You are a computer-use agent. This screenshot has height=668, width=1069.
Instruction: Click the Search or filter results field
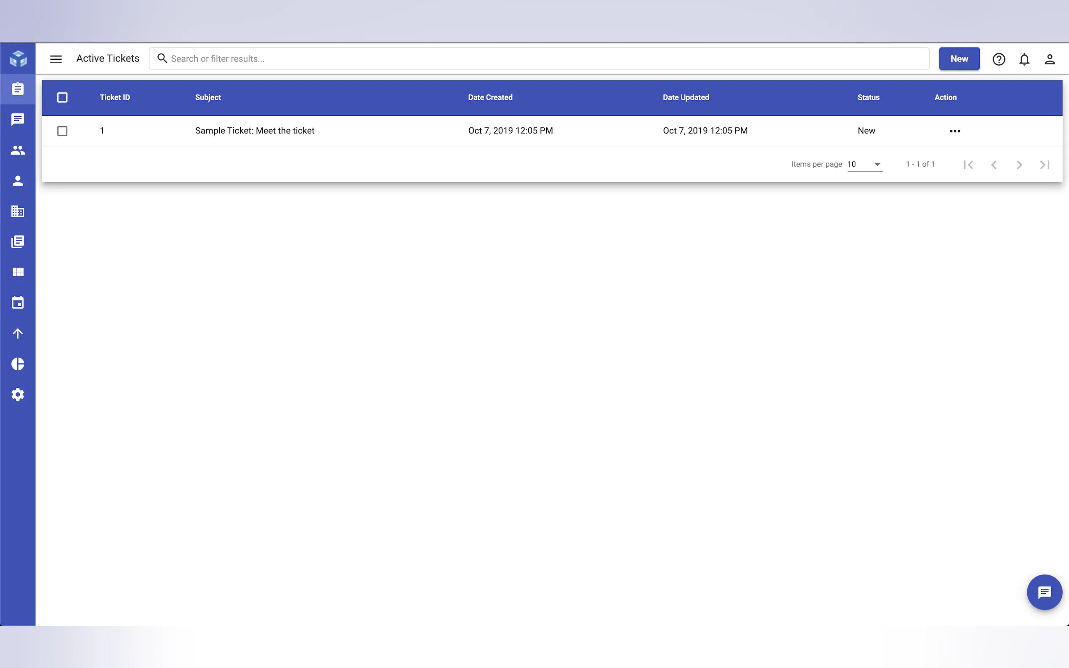[x=539, y=59]
